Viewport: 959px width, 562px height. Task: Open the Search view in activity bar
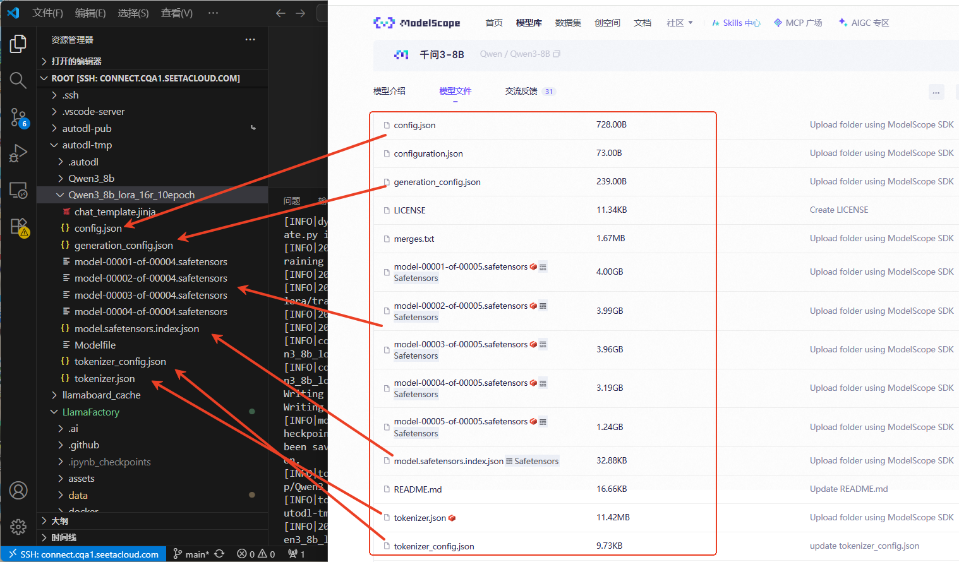18,80
